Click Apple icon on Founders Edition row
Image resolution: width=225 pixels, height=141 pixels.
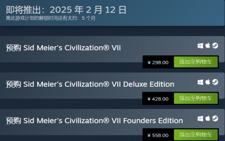point(208,119)
